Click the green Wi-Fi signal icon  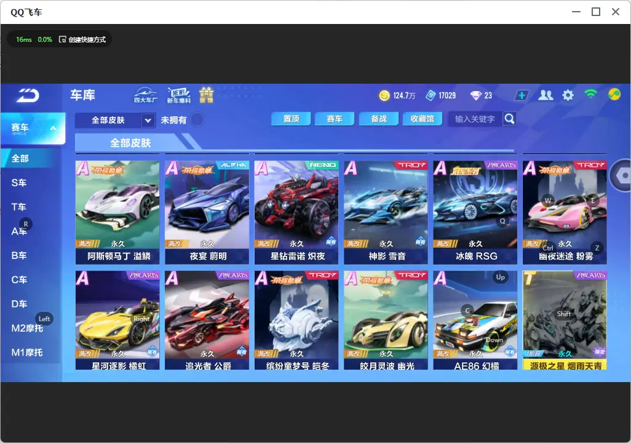pos(590,94)
